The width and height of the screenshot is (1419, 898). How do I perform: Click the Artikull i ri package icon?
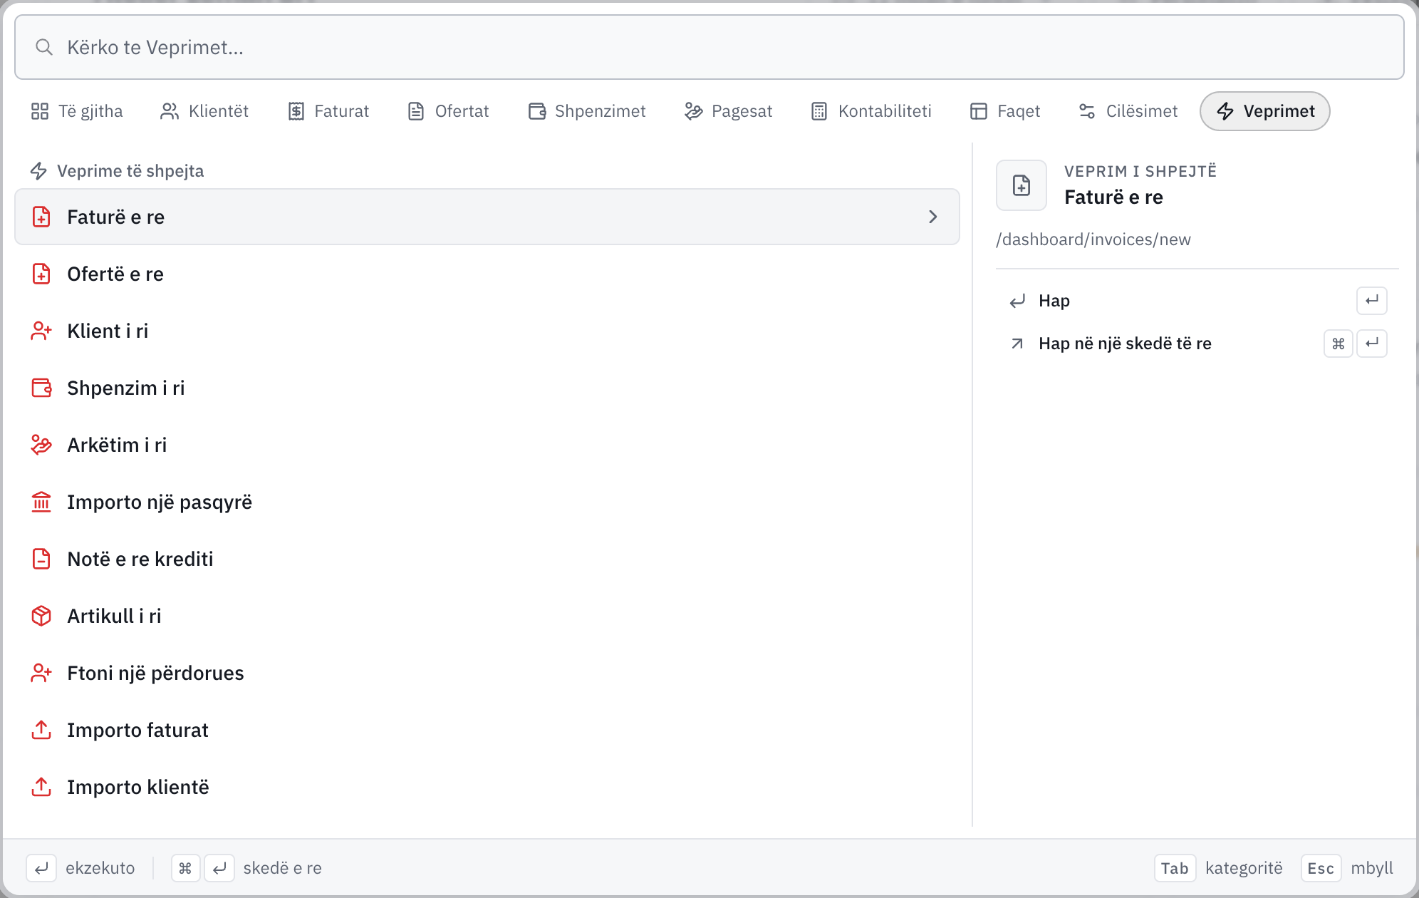tap(41, 616)
